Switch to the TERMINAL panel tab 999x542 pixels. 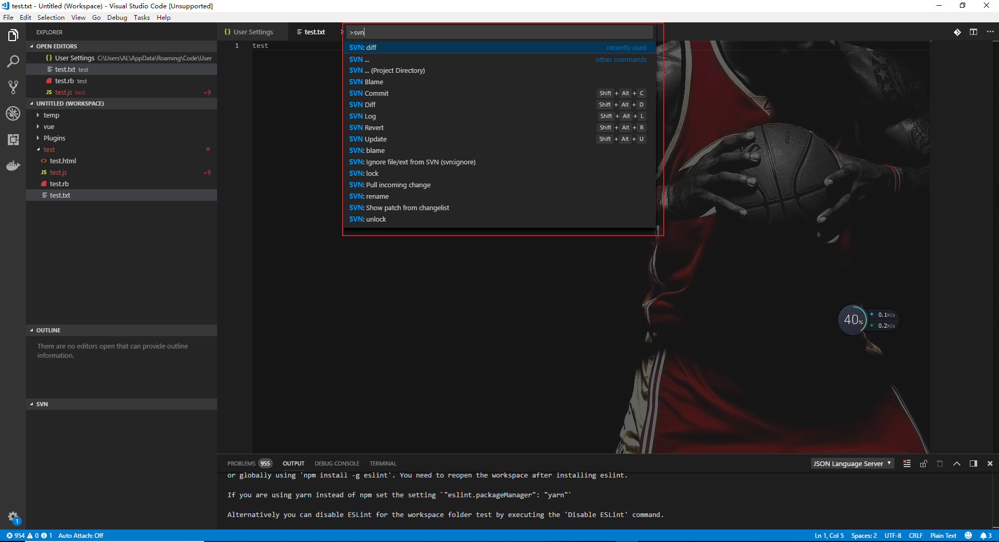click(383, 463)
